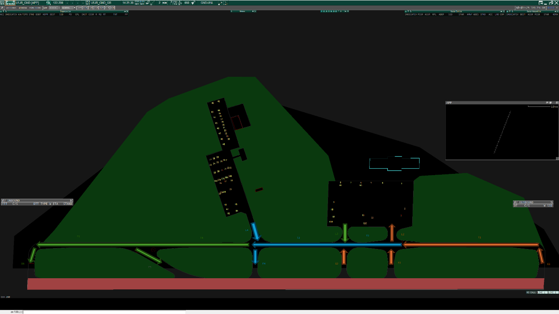Toggle the fifth boxed view button
559x314 pixels.
point(101,8)
